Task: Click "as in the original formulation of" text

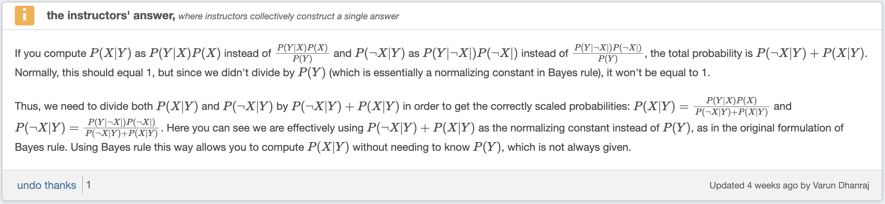Action: (x=770, y=128)
